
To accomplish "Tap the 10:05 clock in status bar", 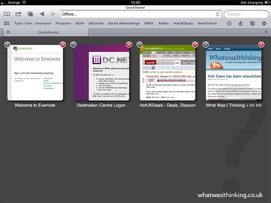I will pyautogui.click(x=135, y=2).
